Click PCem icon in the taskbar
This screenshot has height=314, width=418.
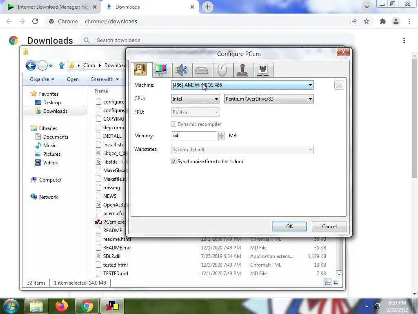[x=112, y=306]
